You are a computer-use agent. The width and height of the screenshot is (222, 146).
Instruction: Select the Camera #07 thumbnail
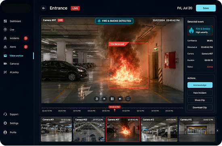click(123, 129)
